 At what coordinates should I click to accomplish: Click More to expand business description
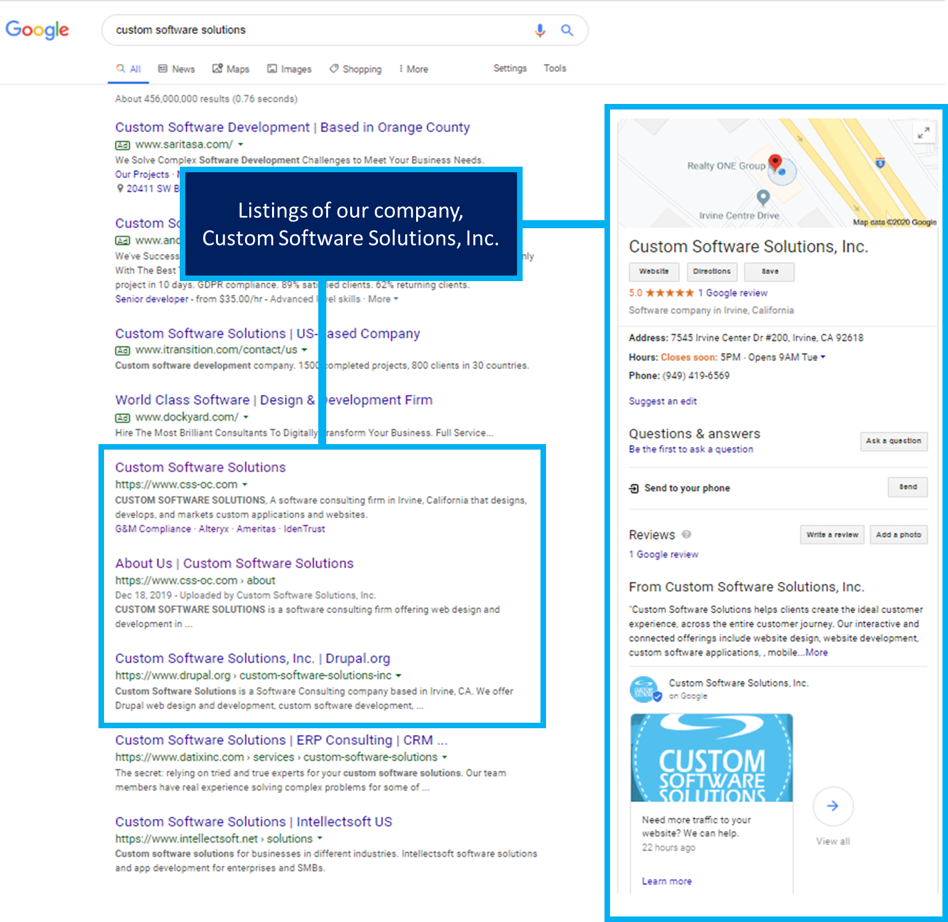[817, 653]
